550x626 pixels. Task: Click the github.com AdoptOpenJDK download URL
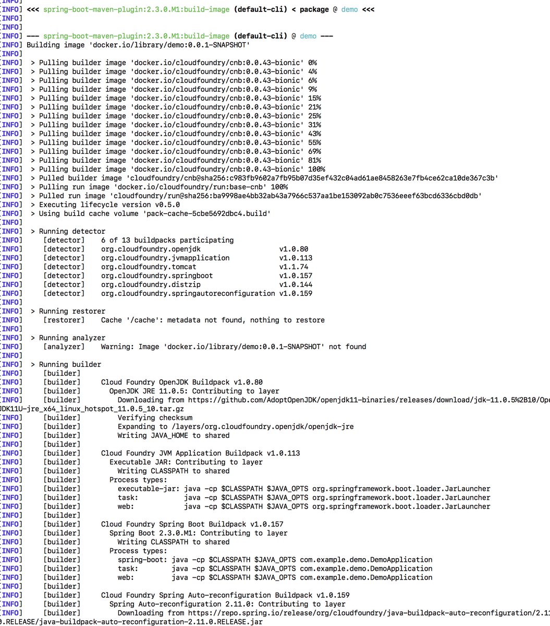tap(369, 400)
